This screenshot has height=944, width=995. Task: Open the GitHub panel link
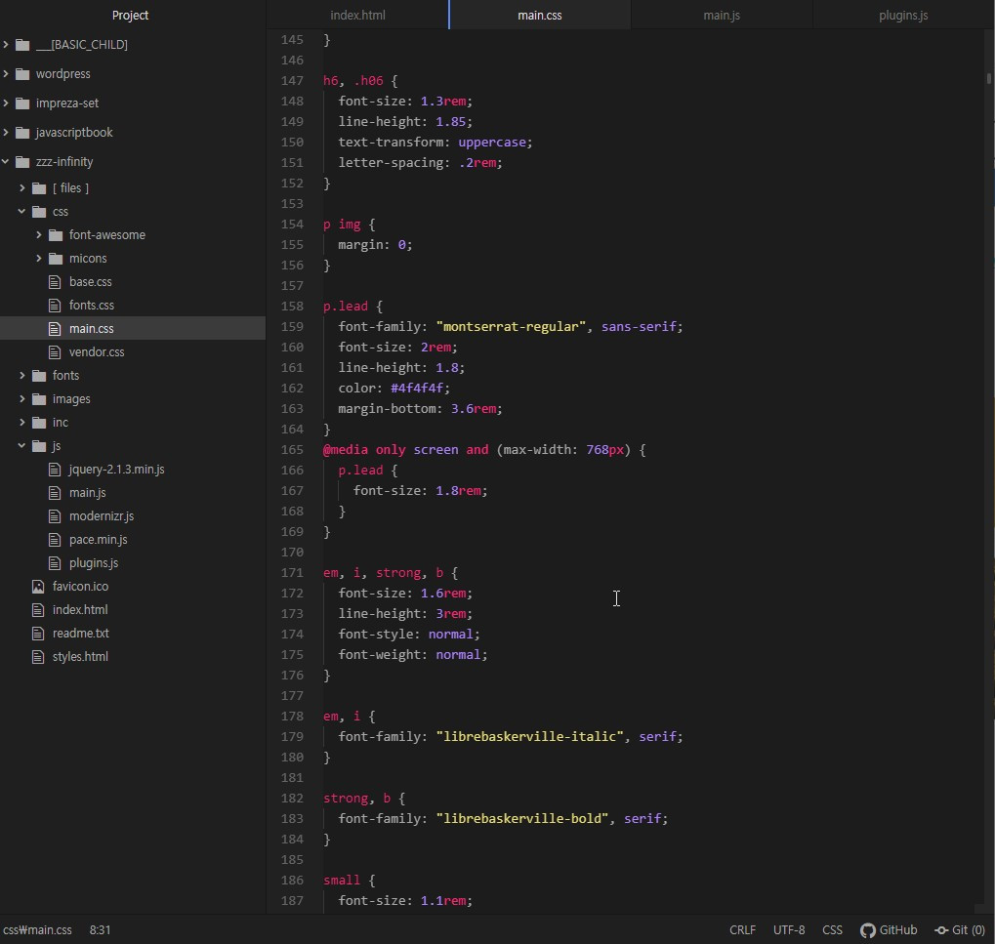(889, 930)
